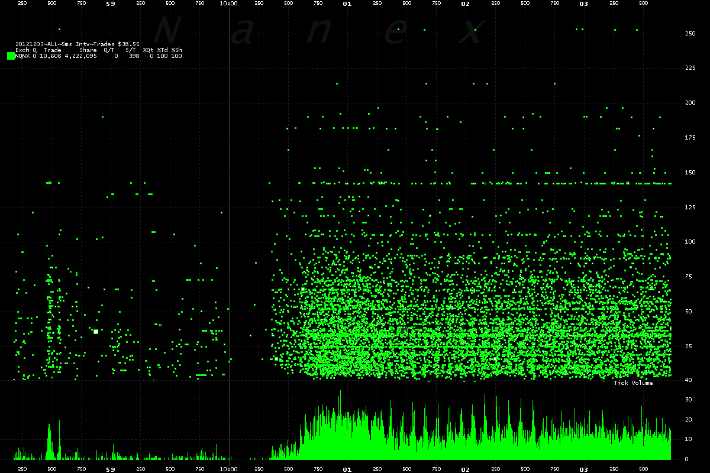Click the "59" label on the top time axis
The width and height of the screenshot is (710, 473).
tap(110, 4)
